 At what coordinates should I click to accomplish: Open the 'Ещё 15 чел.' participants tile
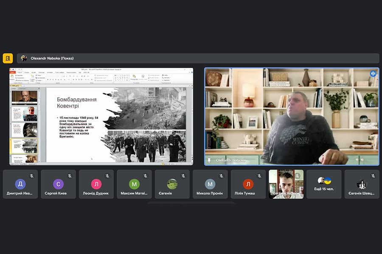point(324,184)
